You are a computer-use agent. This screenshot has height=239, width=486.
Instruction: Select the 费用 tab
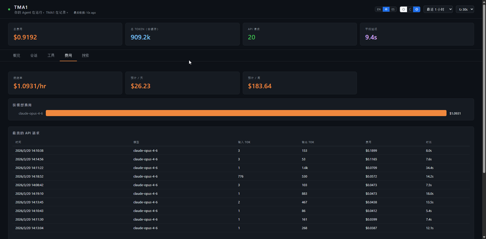tap(68, 55)
